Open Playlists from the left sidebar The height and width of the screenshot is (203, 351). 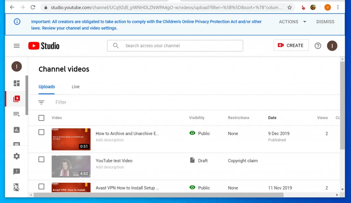click(16, 114)
